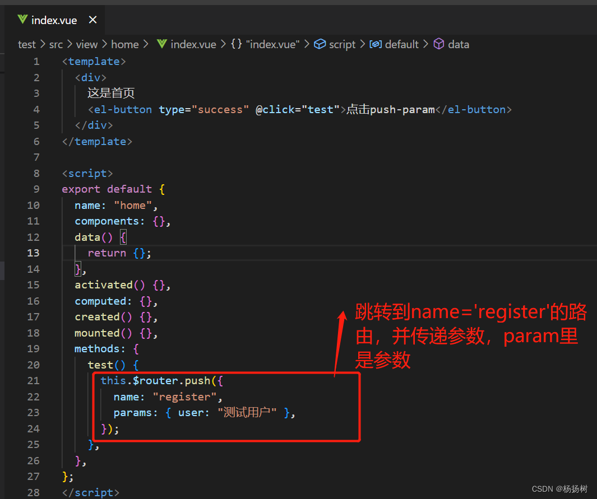
Task: Click 'params' property on line 23
Action: [x=132, y=413]
